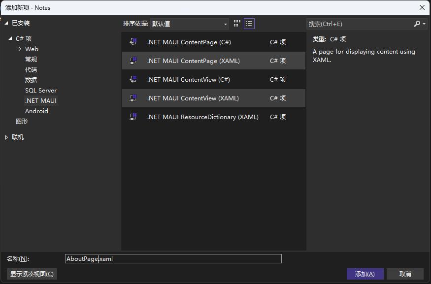The height and width of the screenshot is (284, 431).
Task: Click the .NET MAUI ContentView (XAML) template icon
Action: tap(133, 98)
